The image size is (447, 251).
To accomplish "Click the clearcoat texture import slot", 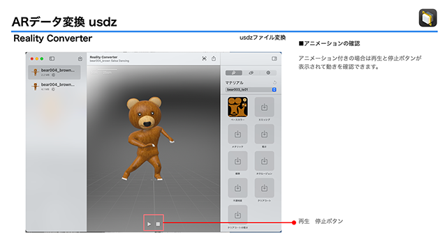I will (x=264, y=188).
